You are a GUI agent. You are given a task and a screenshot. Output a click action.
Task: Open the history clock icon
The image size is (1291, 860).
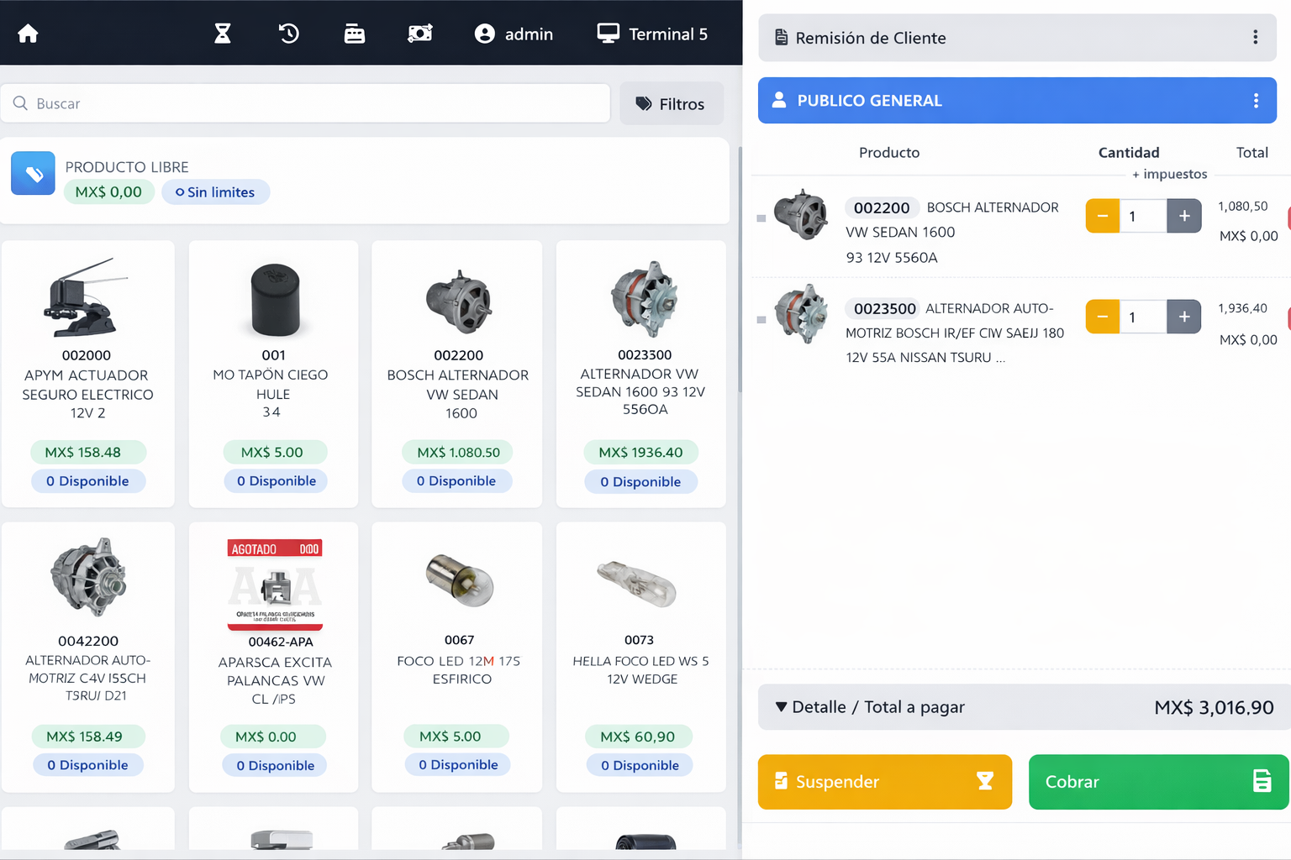[288, 34]
